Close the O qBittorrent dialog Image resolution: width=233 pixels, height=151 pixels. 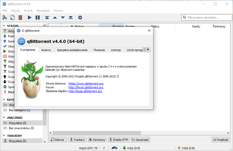[x=149, y=30]
